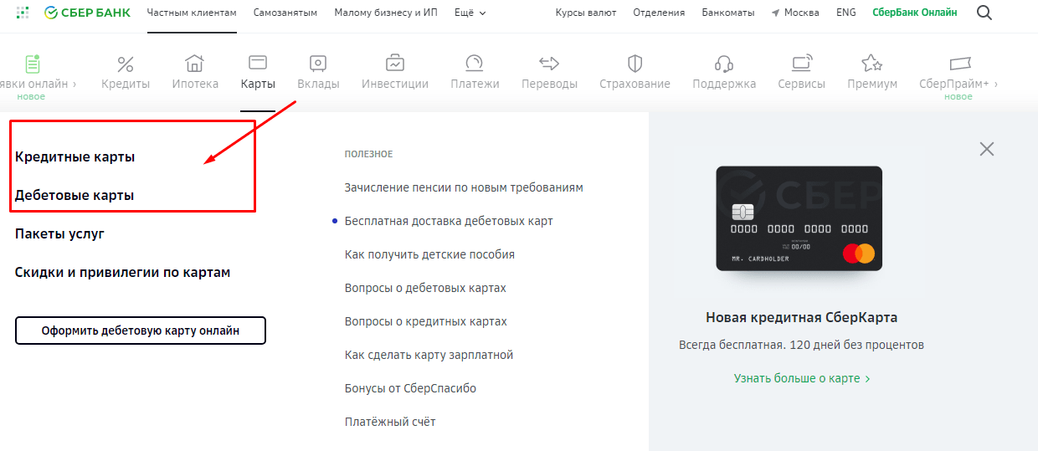1038x451 pixels.
Task: Click the Платежи circular icon
Action: [475, 63]
